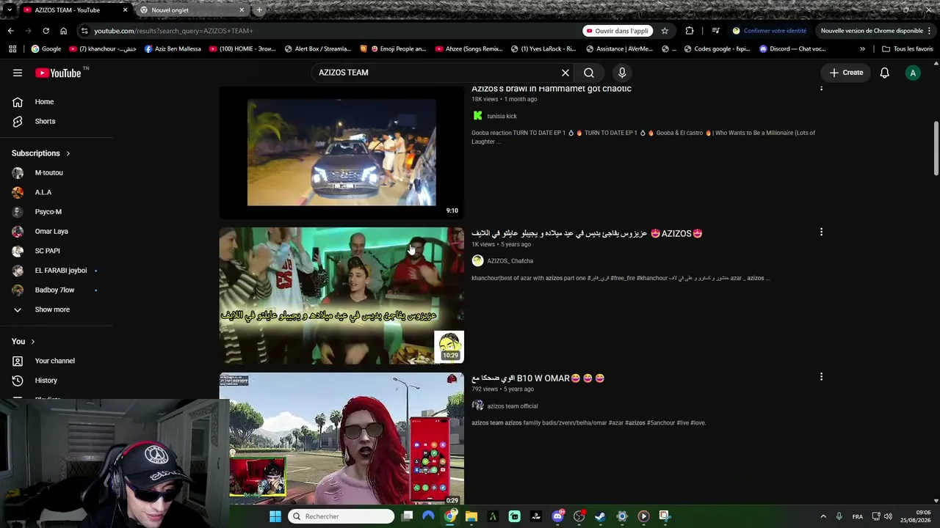
Task: Play the B10 W OMAR video thumbnail
Action: pos(341,439)
